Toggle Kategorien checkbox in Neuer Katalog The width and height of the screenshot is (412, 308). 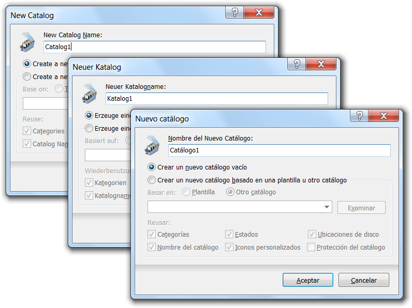(89, 182)
